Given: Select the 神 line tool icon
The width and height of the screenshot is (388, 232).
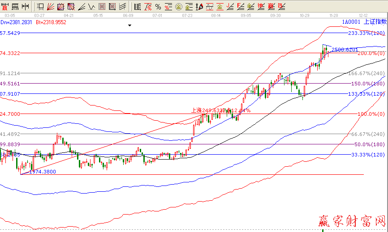Looking at the screenshot, I should click(261, 6).
